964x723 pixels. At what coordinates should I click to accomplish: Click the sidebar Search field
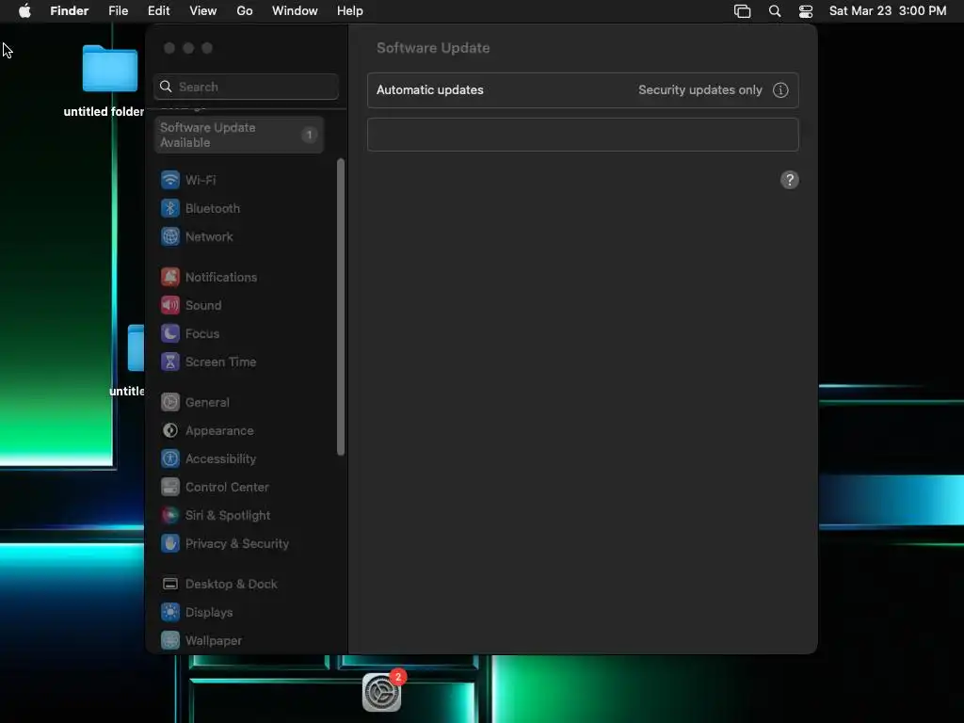[246, 87]
